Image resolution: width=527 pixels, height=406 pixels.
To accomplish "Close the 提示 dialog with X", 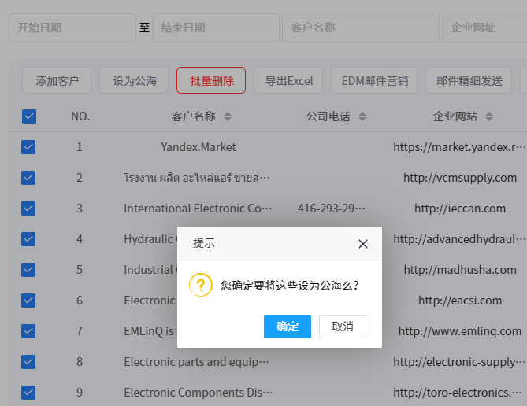I will coord(363,244).
